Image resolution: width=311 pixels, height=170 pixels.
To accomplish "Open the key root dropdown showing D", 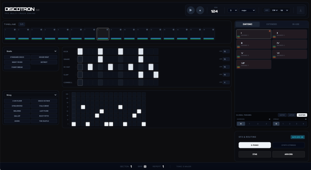I will point(233,10).
